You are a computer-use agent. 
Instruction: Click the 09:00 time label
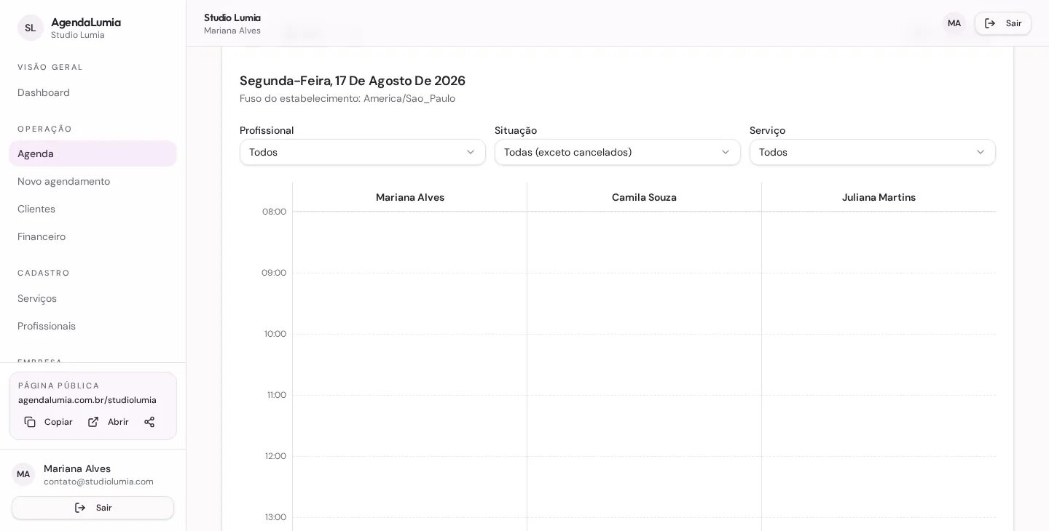pos(274,273)
